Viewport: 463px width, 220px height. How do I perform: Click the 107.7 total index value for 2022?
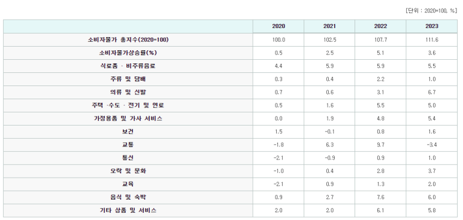tap(380, 40)
